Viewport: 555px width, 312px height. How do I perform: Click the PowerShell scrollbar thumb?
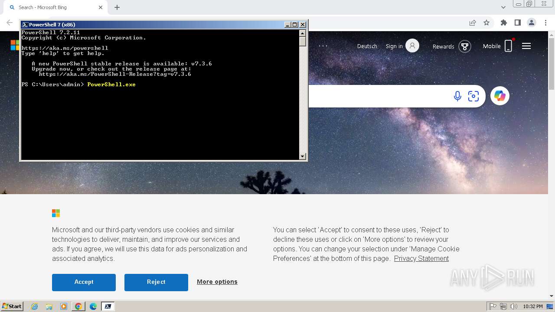pyautogui.click(x=303, y=41)
